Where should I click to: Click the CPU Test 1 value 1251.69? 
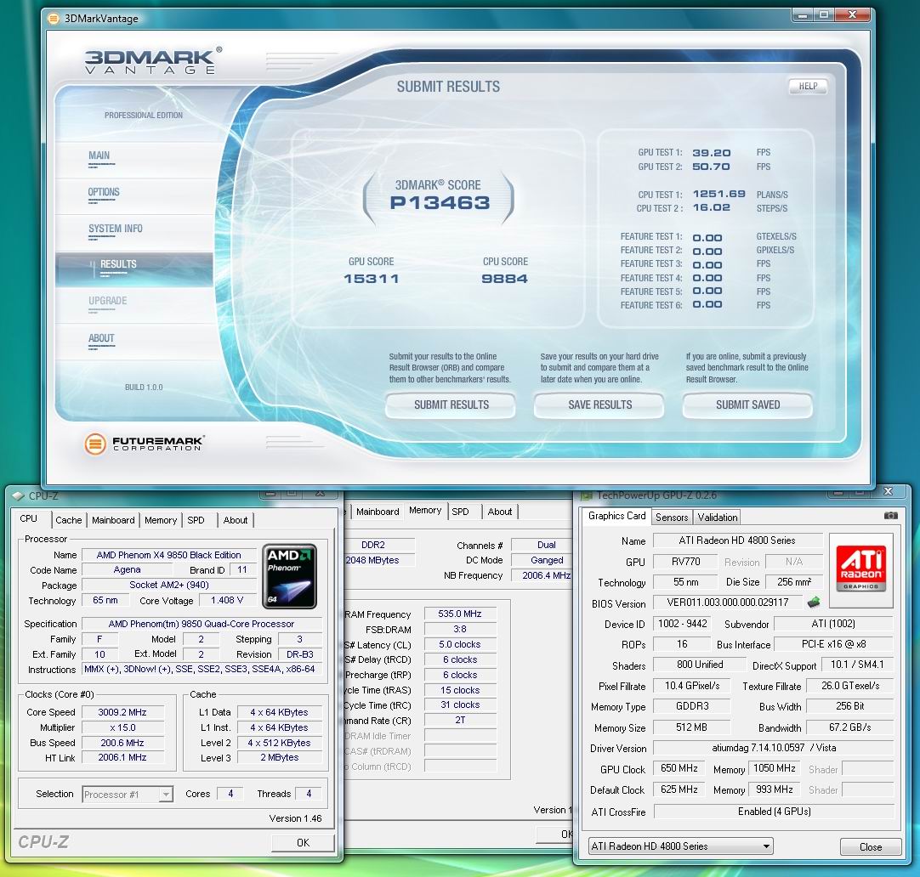718,194
